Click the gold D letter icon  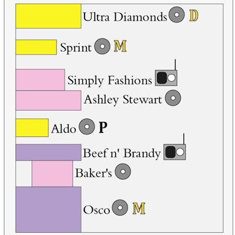194,16
